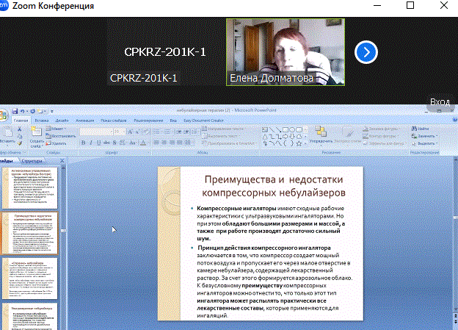Open the Заменить dropdown
Viewport: 458px width, 330px height.
pos(424,136)
